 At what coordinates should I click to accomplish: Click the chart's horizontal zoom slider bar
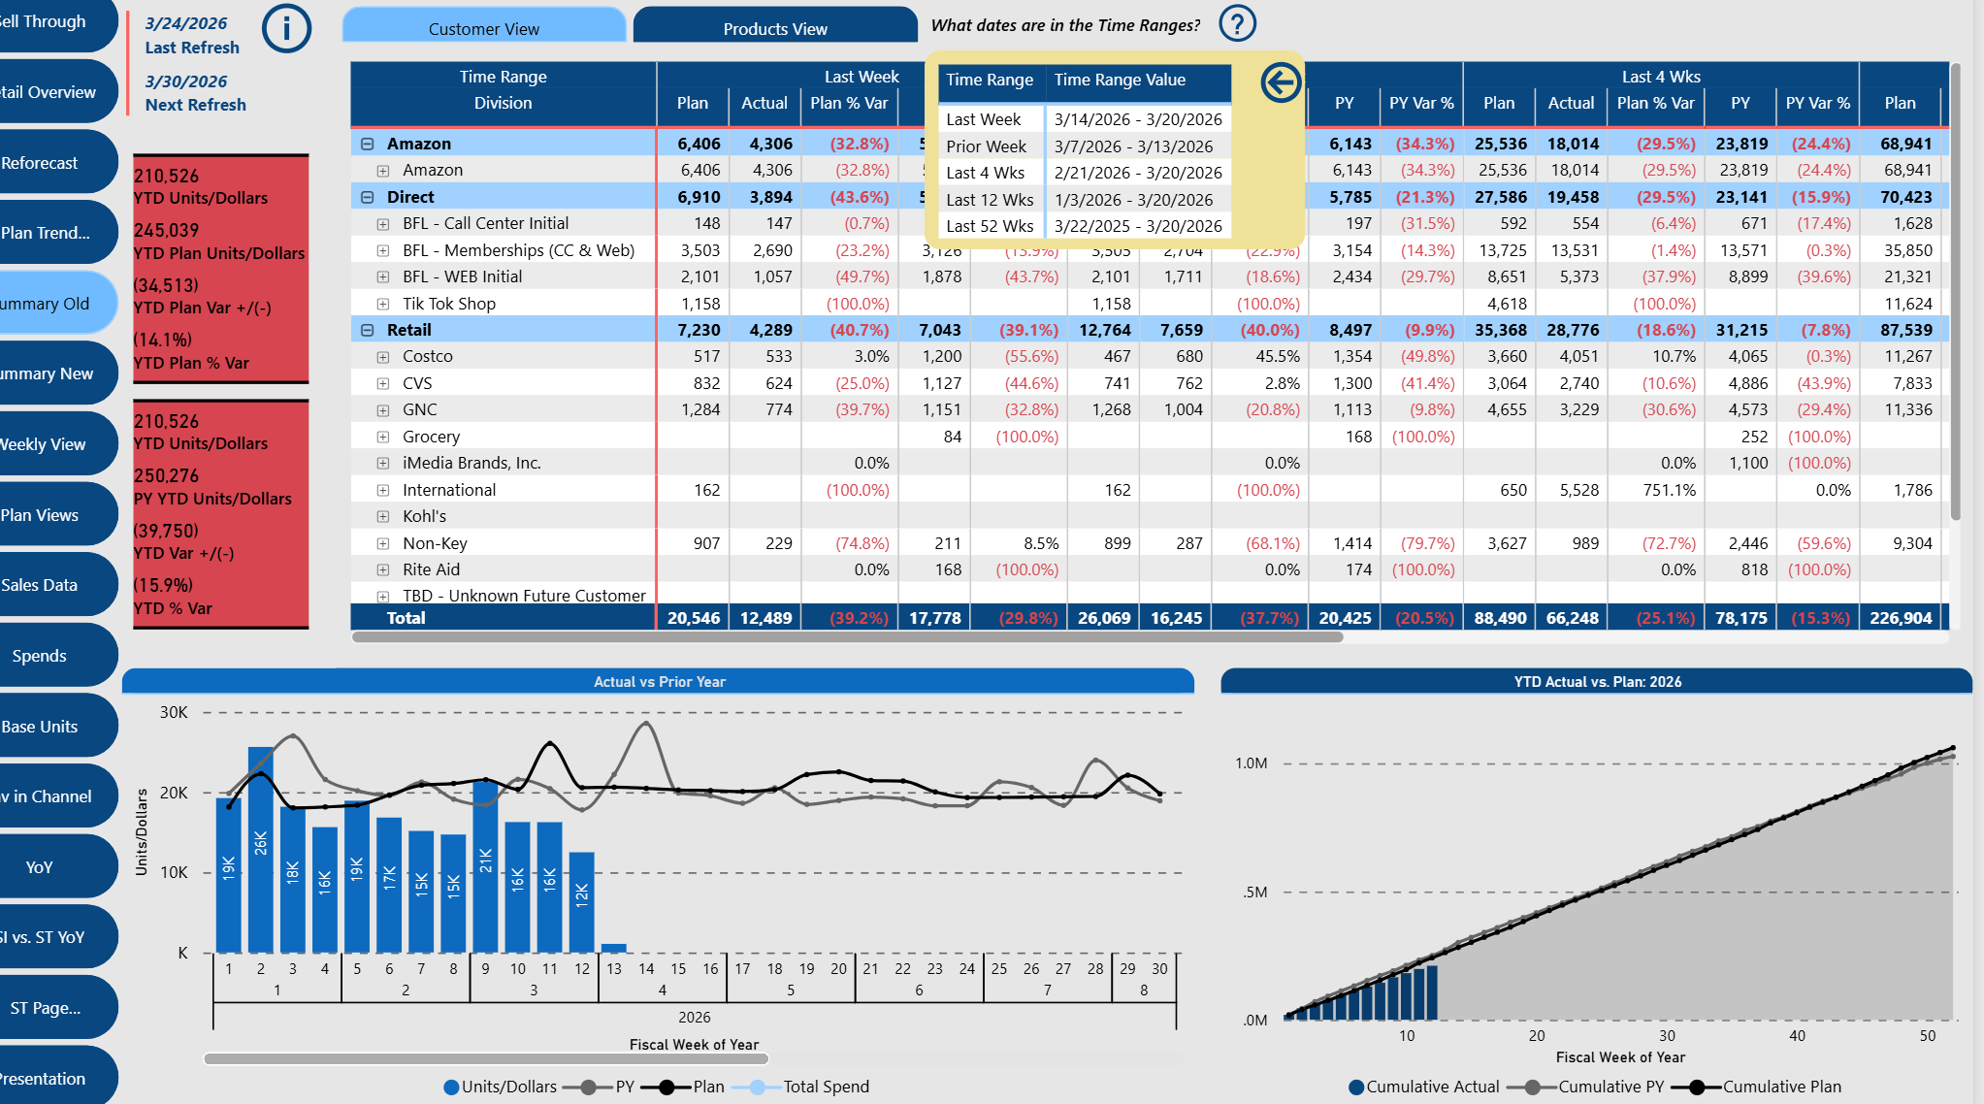pyautogui.click(x=486, y=1058)
